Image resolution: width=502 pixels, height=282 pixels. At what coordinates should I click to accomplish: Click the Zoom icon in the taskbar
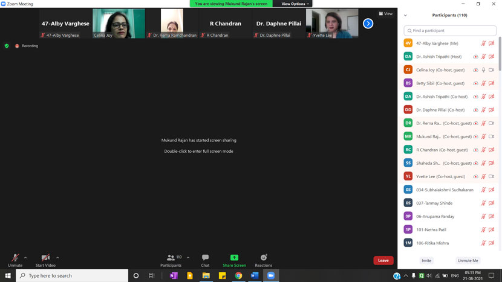pyautogui.click(x=271, y=275)
